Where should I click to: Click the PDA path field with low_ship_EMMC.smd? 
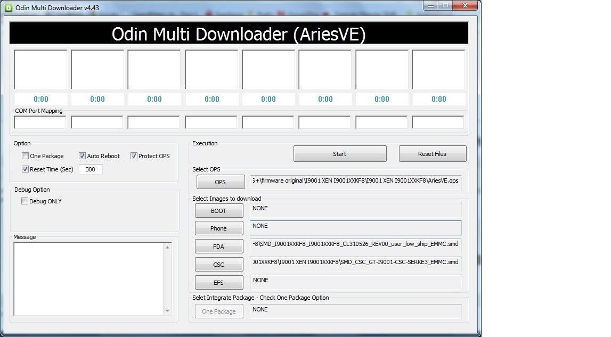(355, 246)
